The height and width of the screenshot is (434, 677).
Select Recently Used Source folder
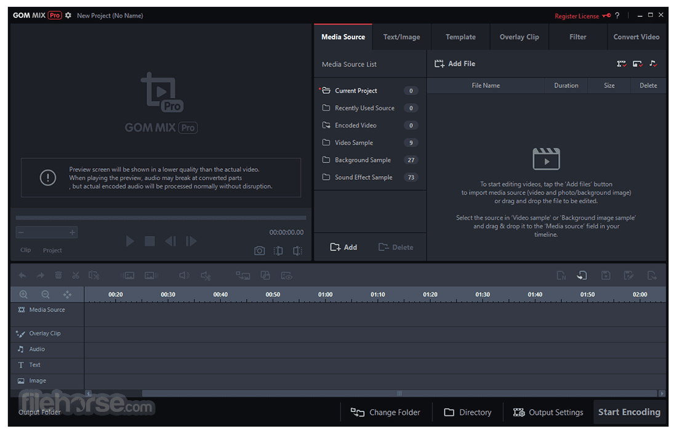(370, 108)
